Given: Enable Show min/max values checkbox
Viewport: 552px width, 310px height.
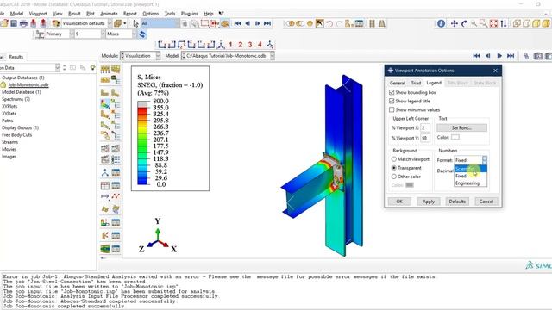Looking at the screenshot, I should 392,109.
